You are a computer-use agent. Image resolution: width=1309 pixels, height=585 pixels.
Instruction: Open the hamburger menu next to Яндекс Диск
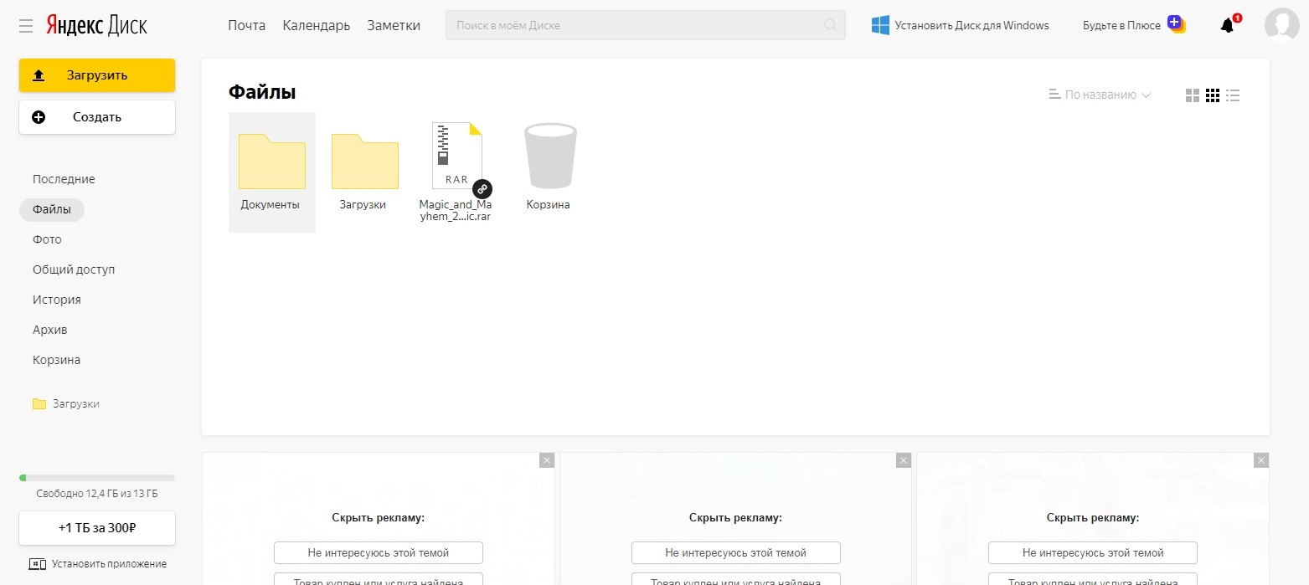coord(26,26)
